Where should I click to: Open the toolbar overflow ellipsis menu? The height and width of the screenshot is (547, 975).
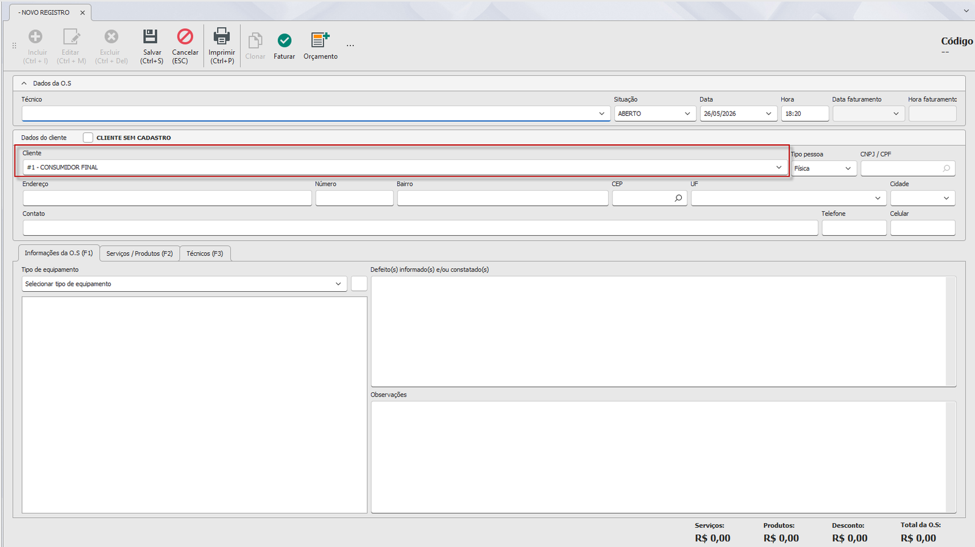350,46
